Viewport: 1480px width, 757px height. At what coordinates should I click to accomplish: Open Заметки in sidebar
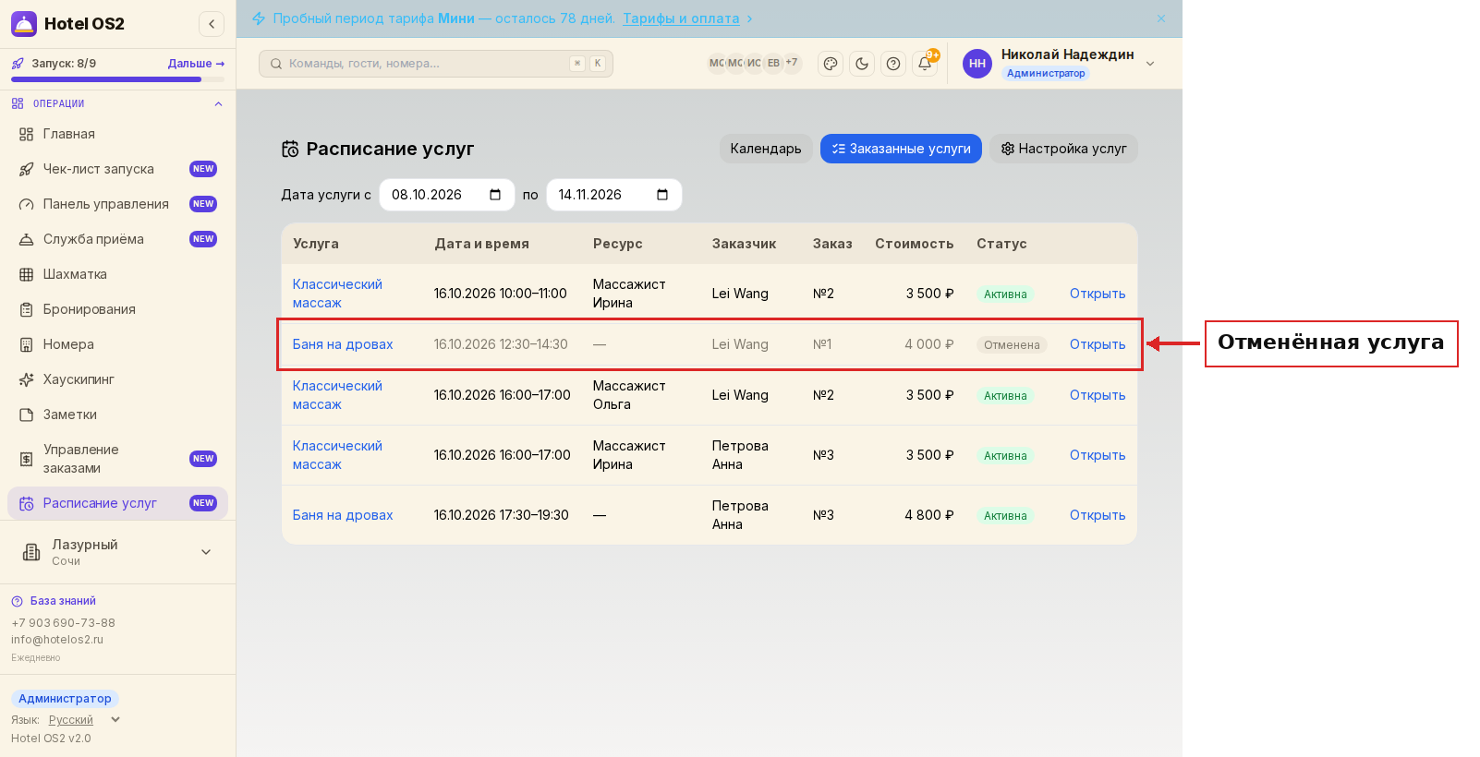pos(117,415)
